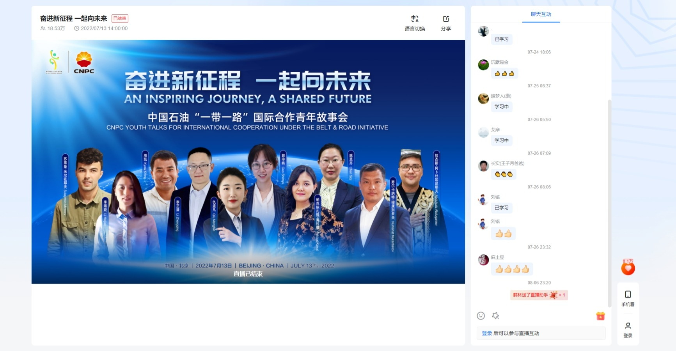The height and width of the screenshot is (351, 676).
Task: Select the 聊天互动 chat tab
Action: click(541, 14)
